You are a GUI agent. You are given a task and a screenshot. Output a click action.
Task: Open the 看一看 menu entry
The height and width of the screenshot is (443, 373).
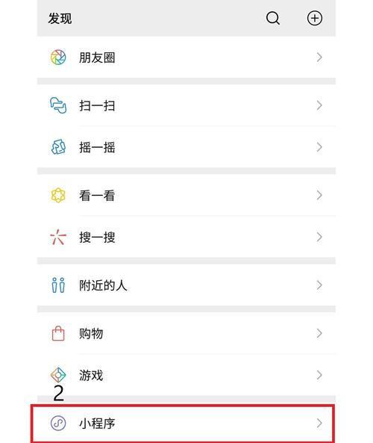click(x=186, y=195)
